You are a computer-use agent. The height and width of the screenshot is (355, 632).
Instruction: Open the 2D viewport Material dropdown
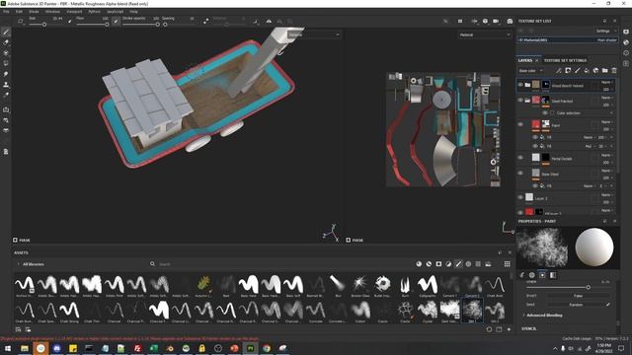tap(485, 35)
